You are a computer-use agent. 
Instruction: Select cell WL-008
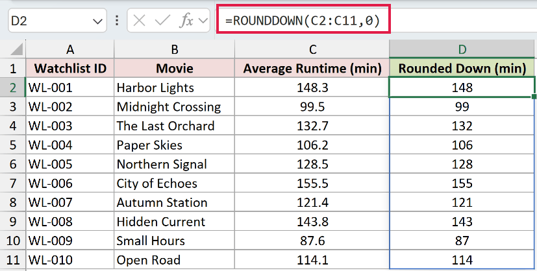[x=70, y=222]
